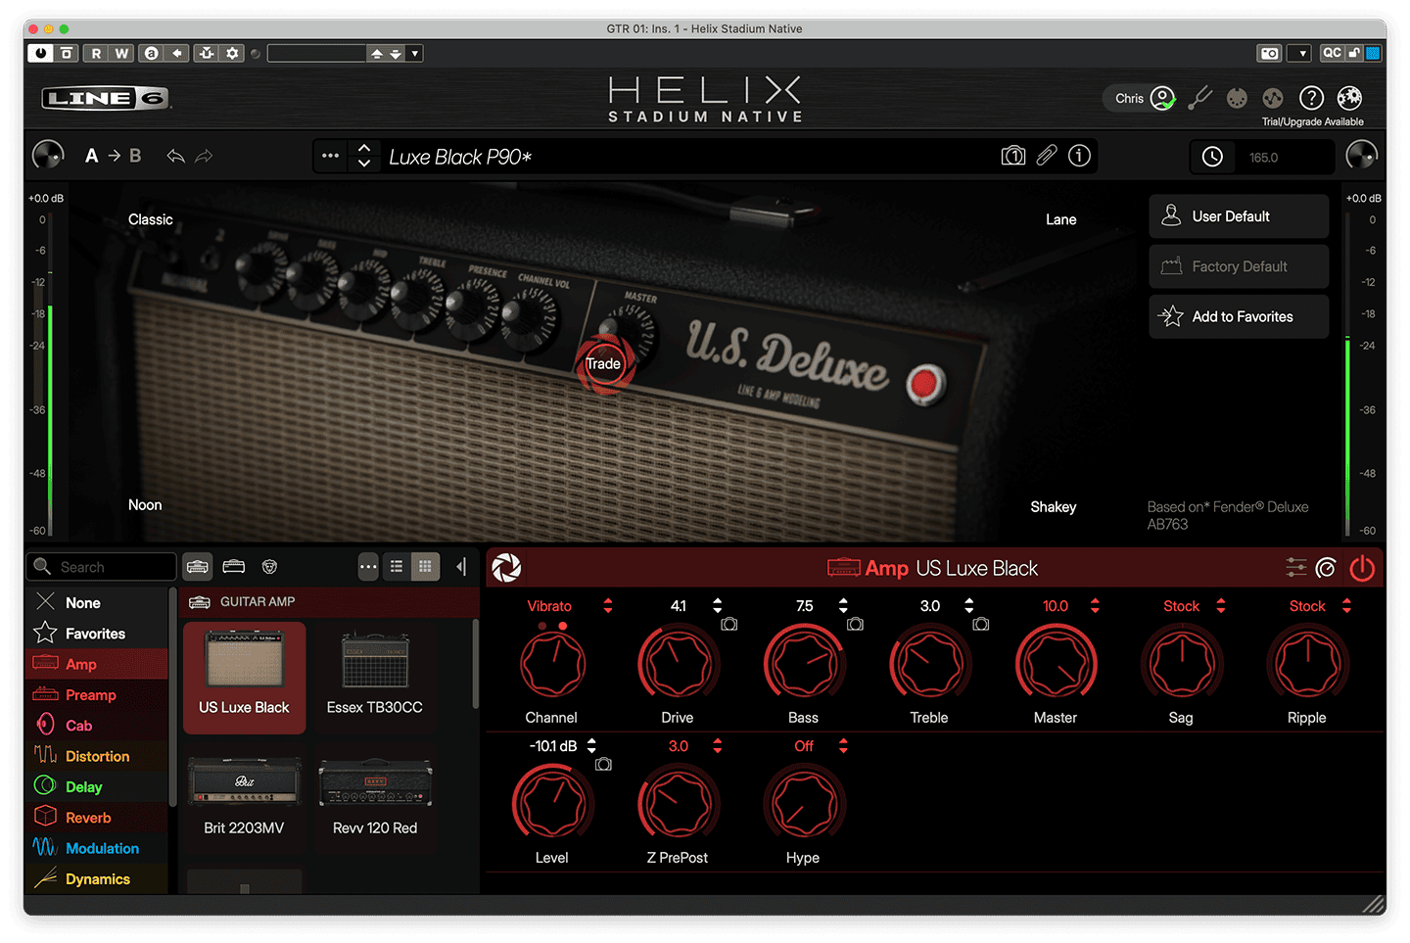
Task: Adjust the Hype Off value stepper
Action: pos(843,746)
